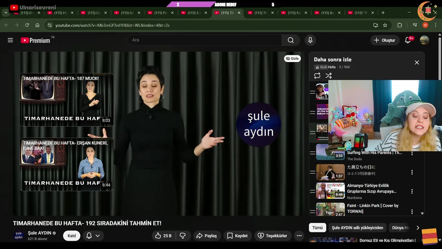Open Chrome profile M avatar
This screenshot has width=442, height=249.
[425, 25]
